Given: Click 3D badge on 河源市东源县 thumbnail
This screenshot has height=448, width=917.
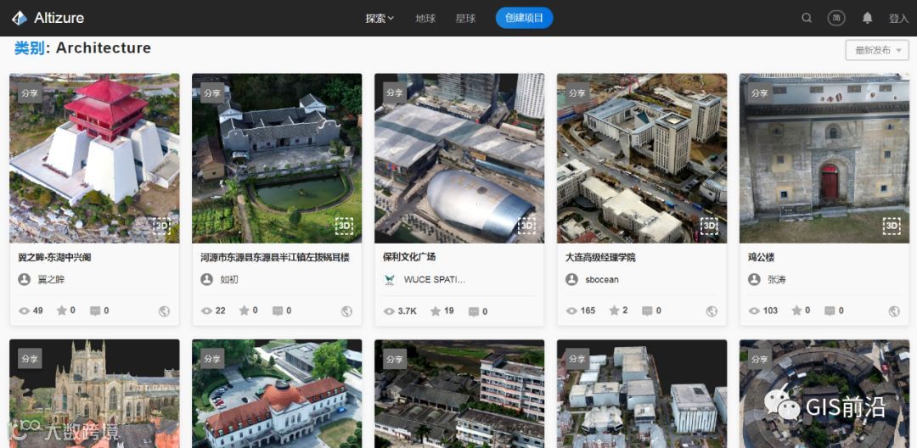Looking at the screenshot, I should [344, 226].
